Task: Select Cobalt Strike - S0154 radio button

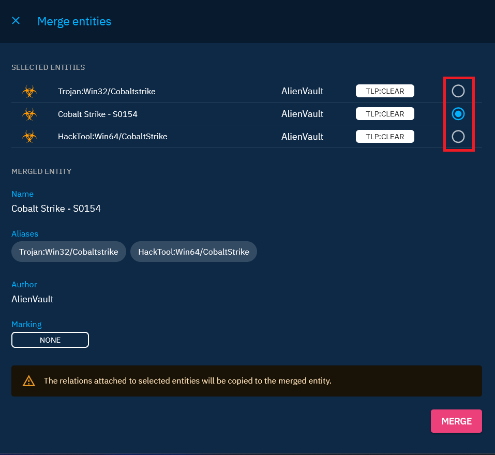Action: tap(458, 114)
